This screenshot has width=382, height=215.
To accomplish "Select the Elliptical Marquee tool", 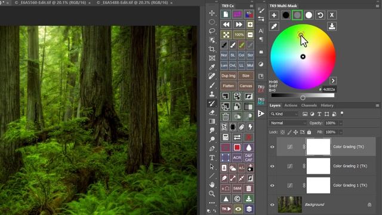I will click(x=212, y=22).
